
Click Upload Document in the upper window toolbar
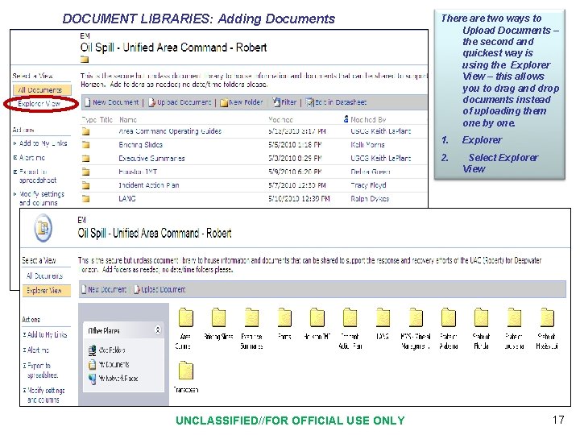180,102
